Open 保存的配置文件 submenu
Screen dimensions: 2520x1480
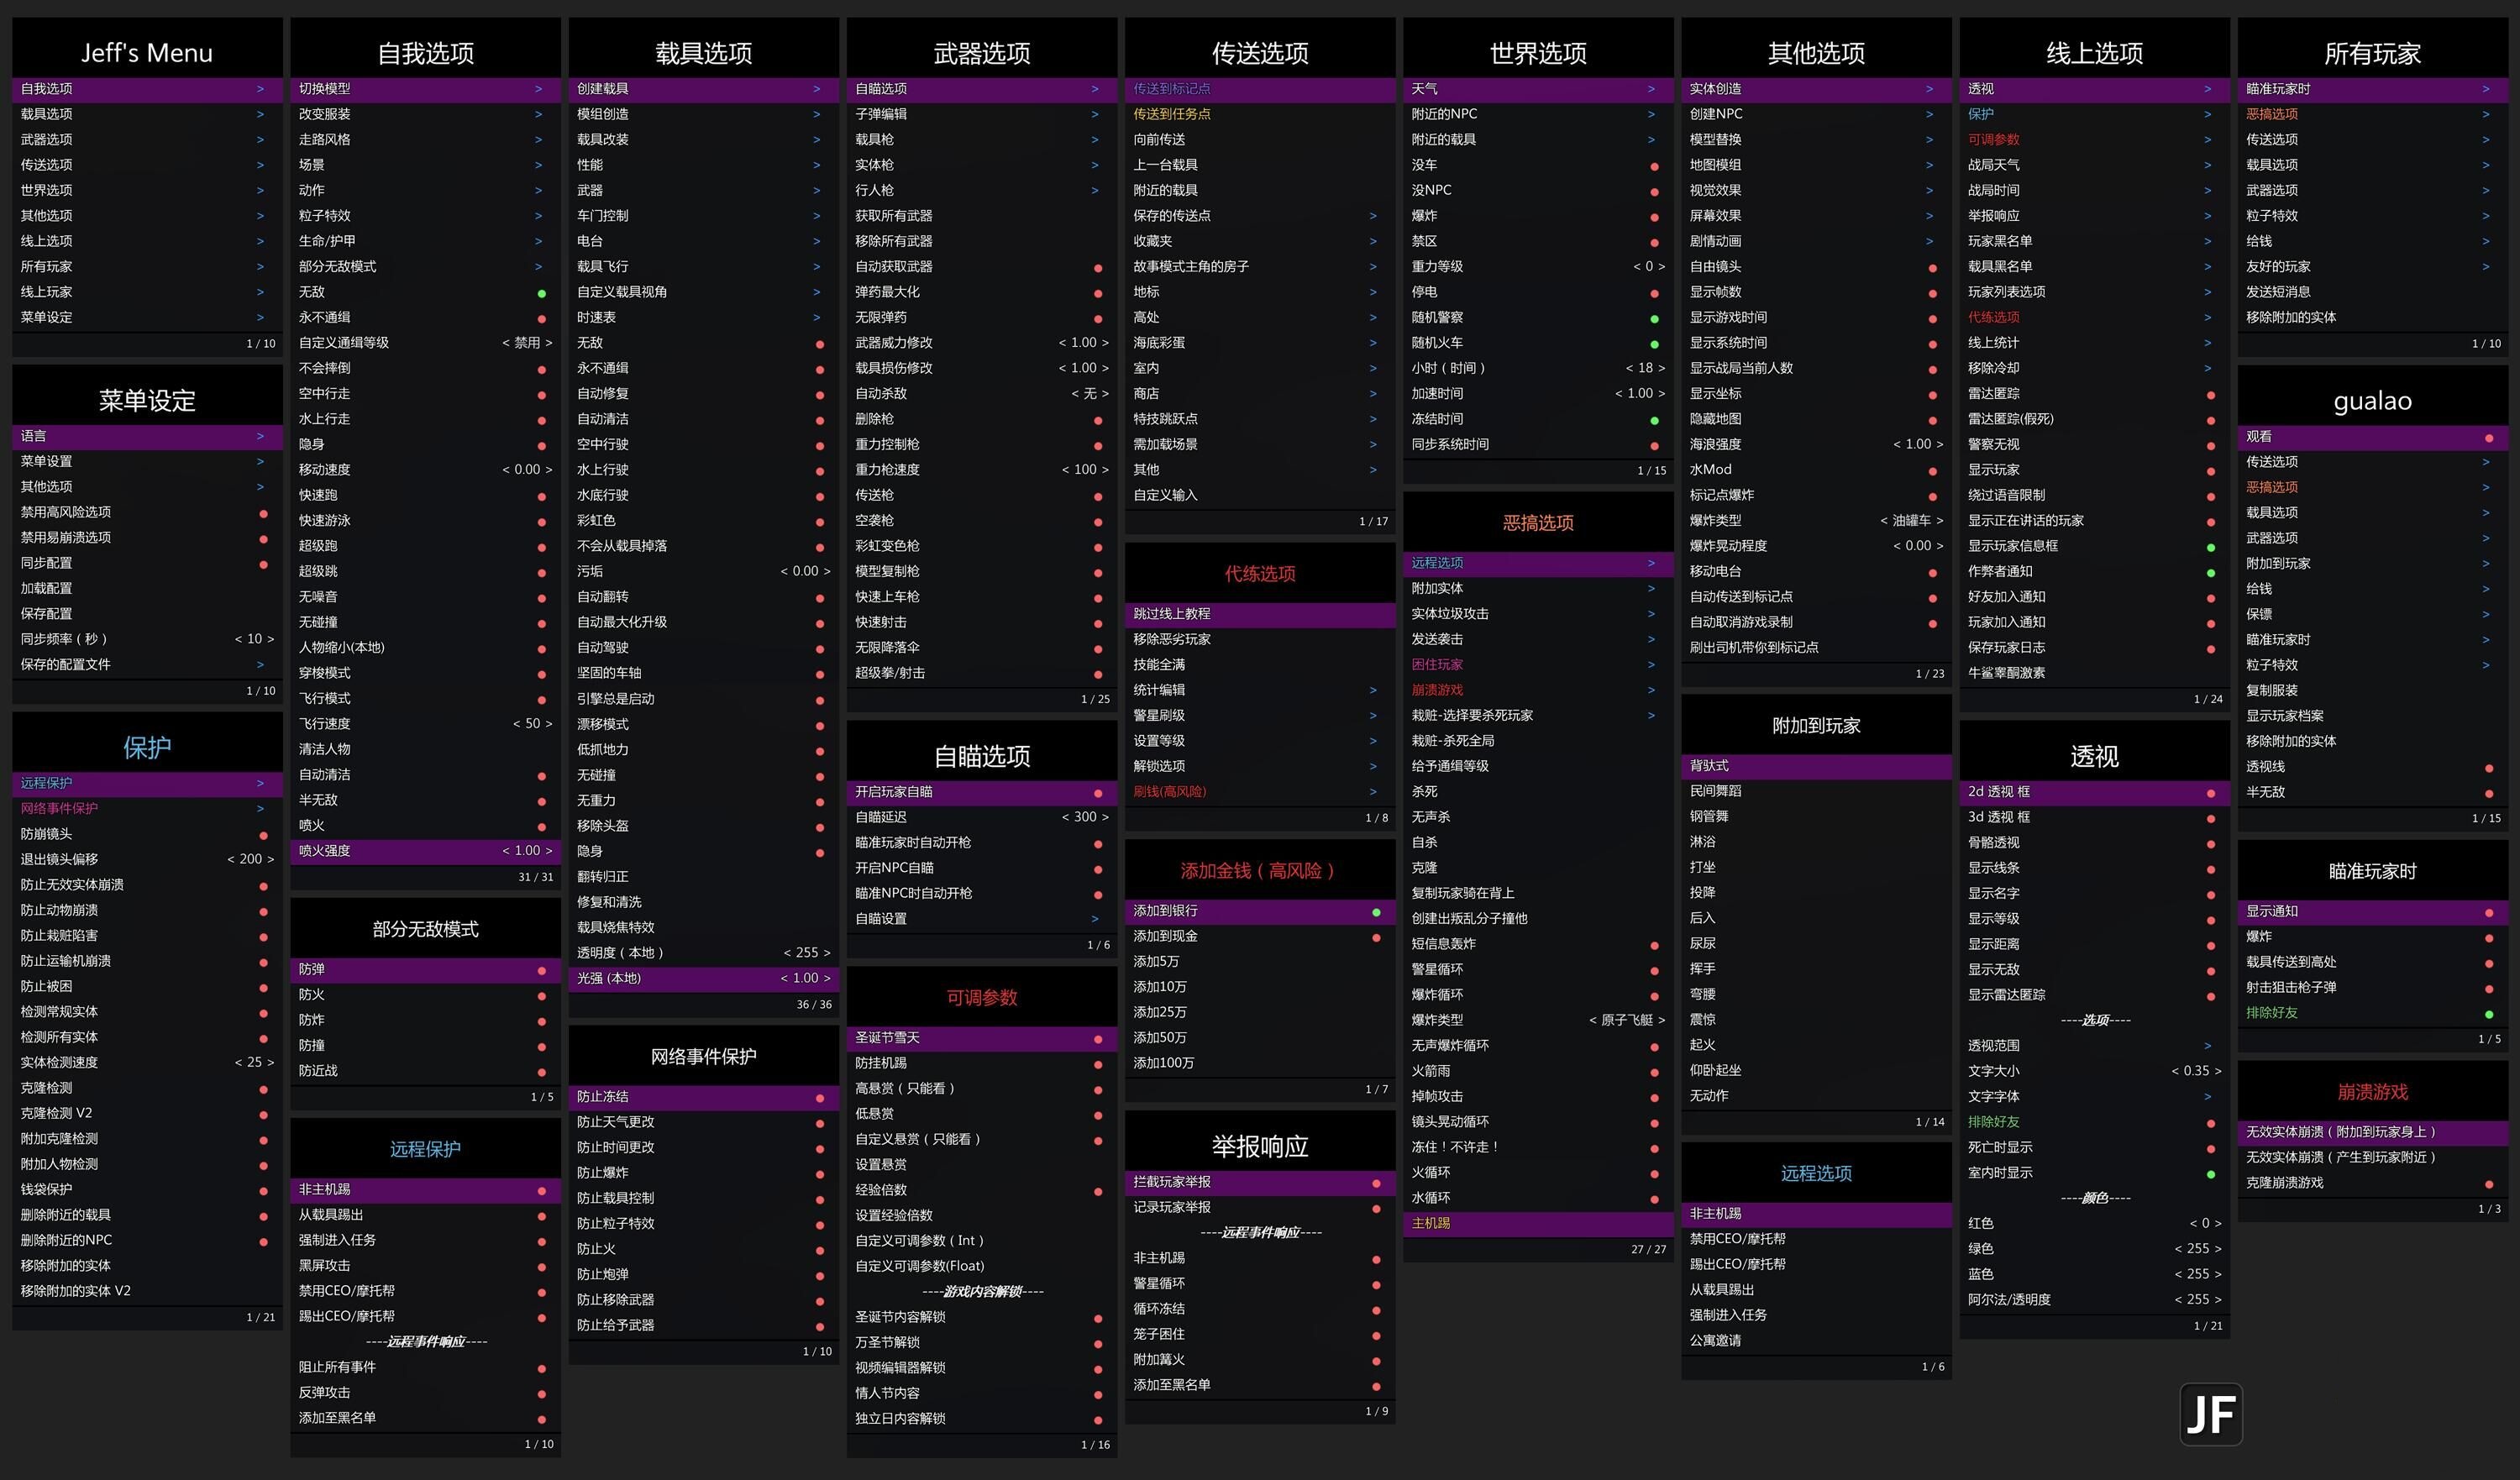click(147, 665)
